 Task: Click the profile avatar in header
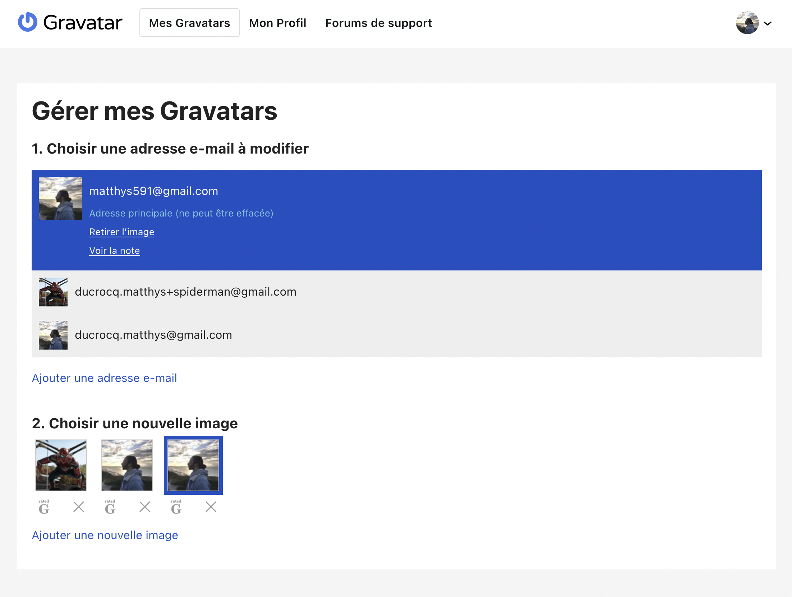click(747, 23)
